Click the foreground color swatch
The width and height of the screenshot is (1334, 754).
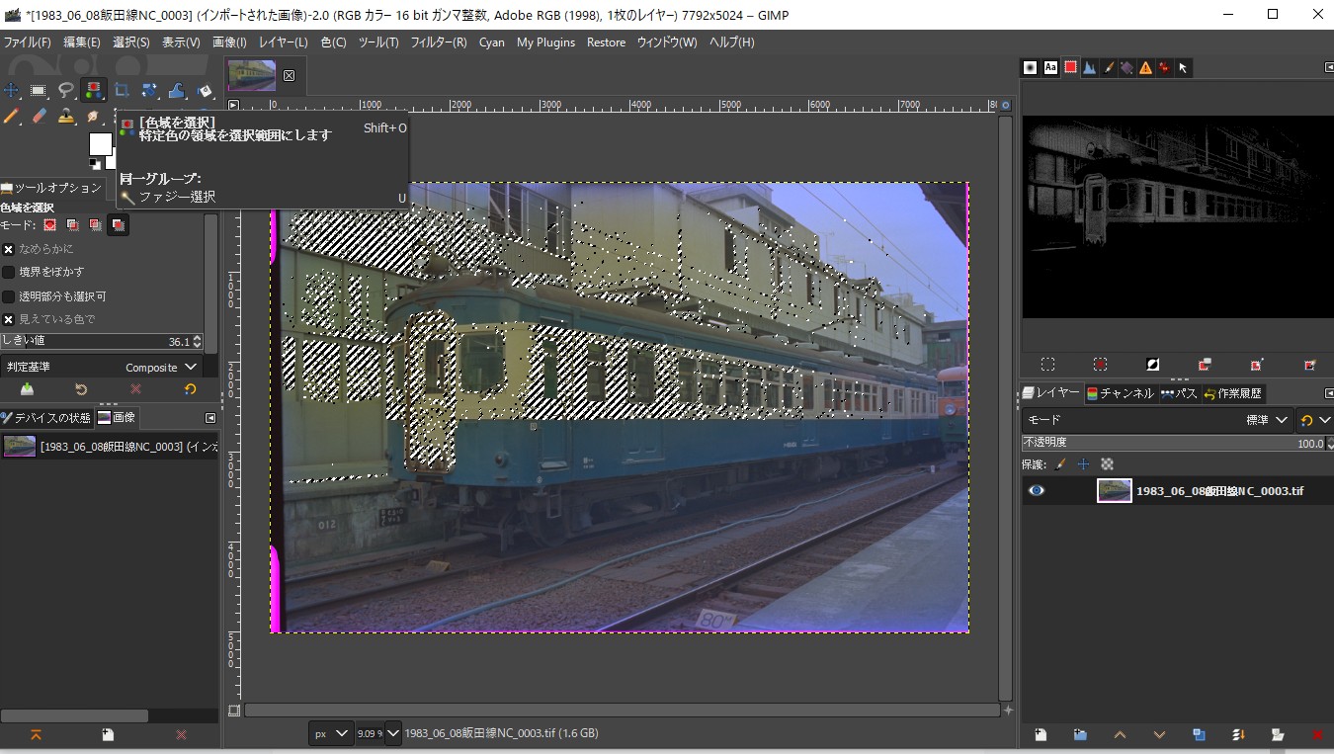[x=101, y=144]
